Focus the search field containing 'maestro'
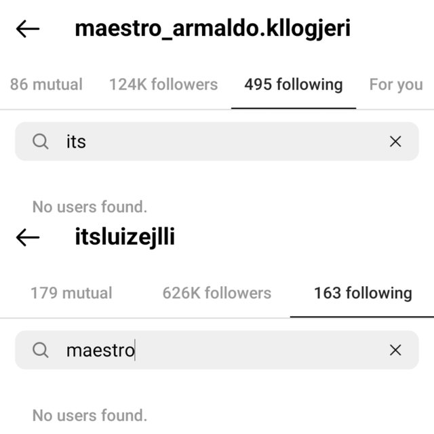Screen dimensions: 434x434 coord(217,350)
